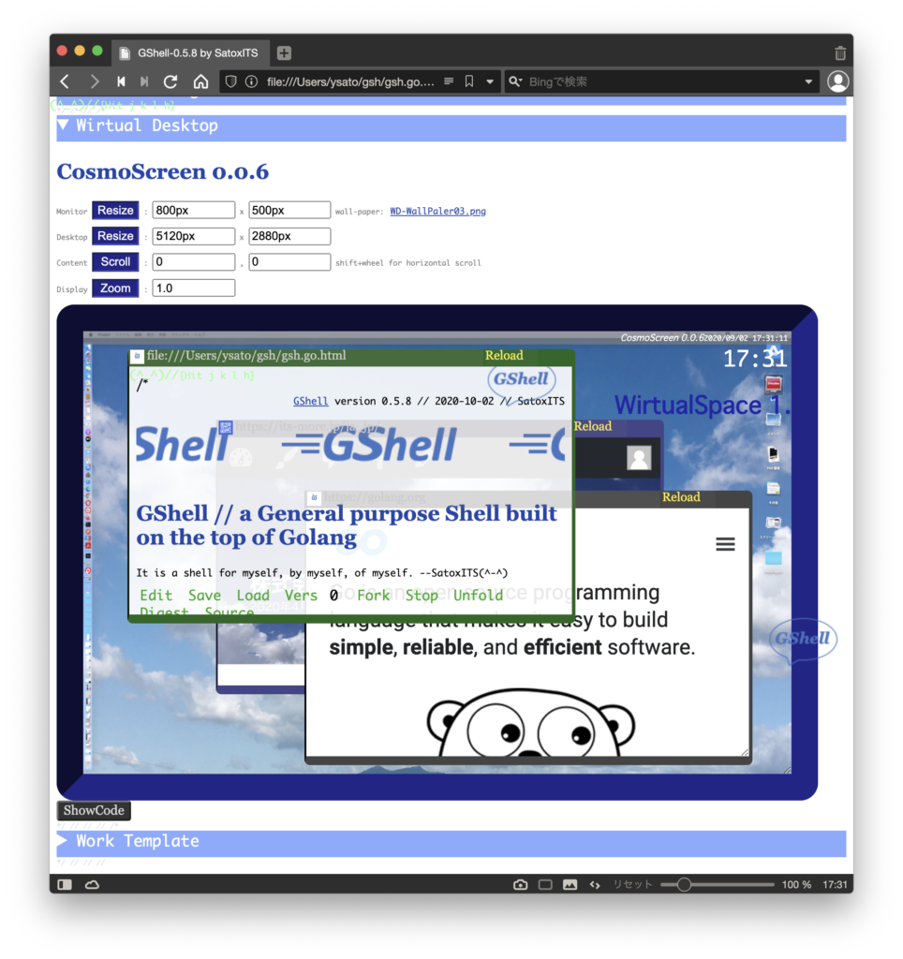Screen dimensions: 903x959
Task: Toggle the side panel in the status bar
Action: (x=65, y=884)
